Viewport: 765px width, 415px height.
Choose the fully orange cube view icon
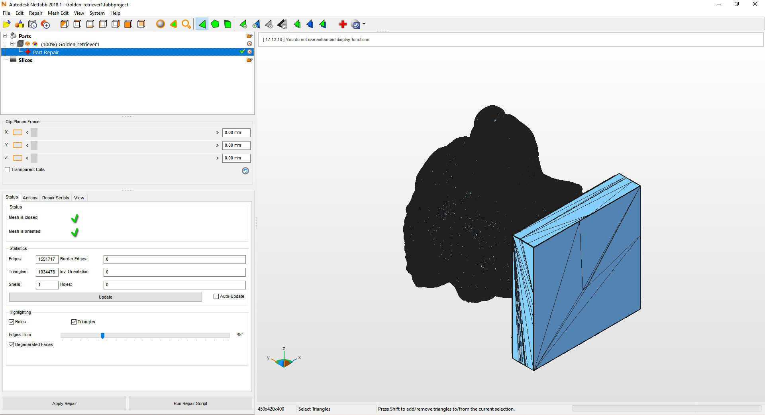pos(128,24)
